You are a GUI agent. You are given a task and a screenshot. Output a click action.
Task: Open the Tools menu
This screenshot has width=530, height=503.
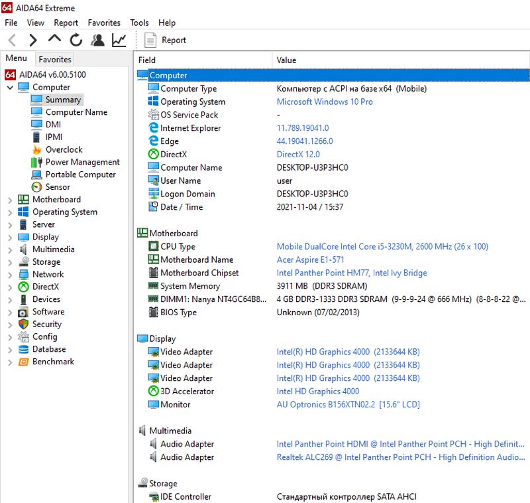tap(139, 23)
